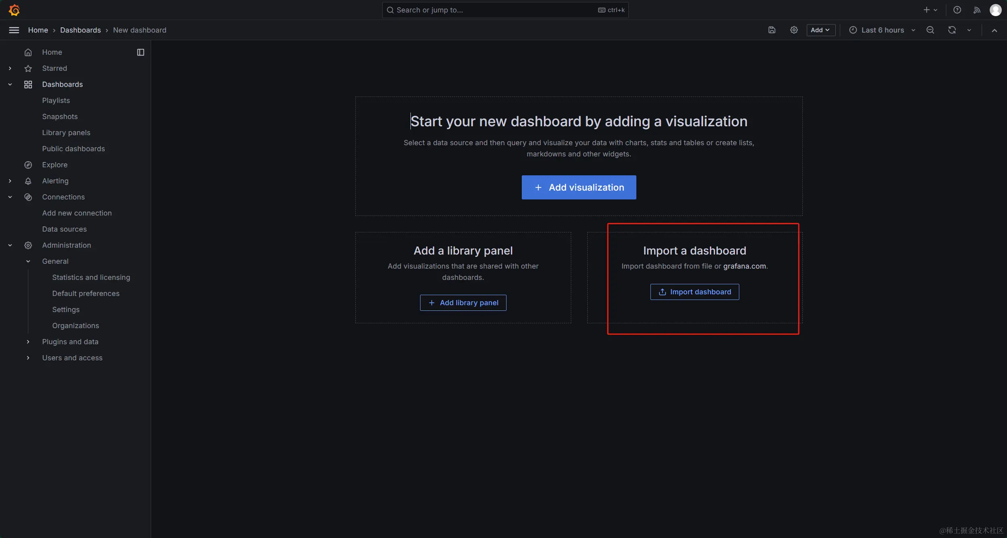Select Data sources in sidebar
Viewport: 1007px width, 538px height.
pyautogui.click(x=64, y=229)
